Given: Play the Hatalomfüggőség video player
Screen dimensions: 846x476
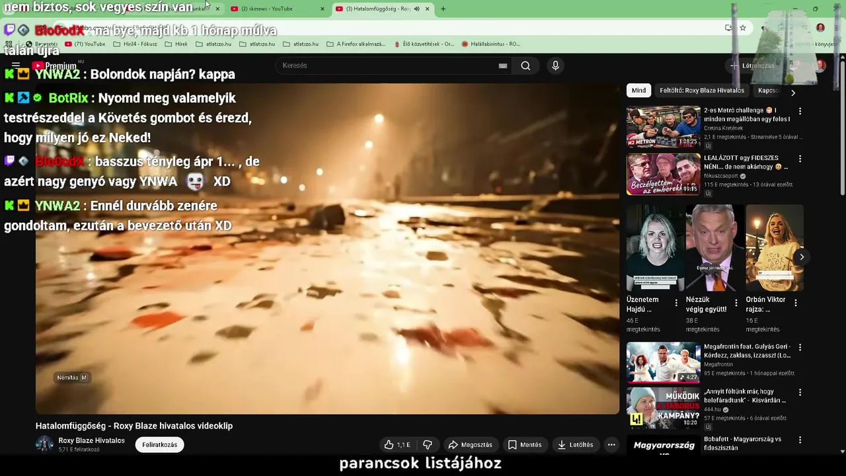Looking at the screenshot, I should click(x=327, y=248).
